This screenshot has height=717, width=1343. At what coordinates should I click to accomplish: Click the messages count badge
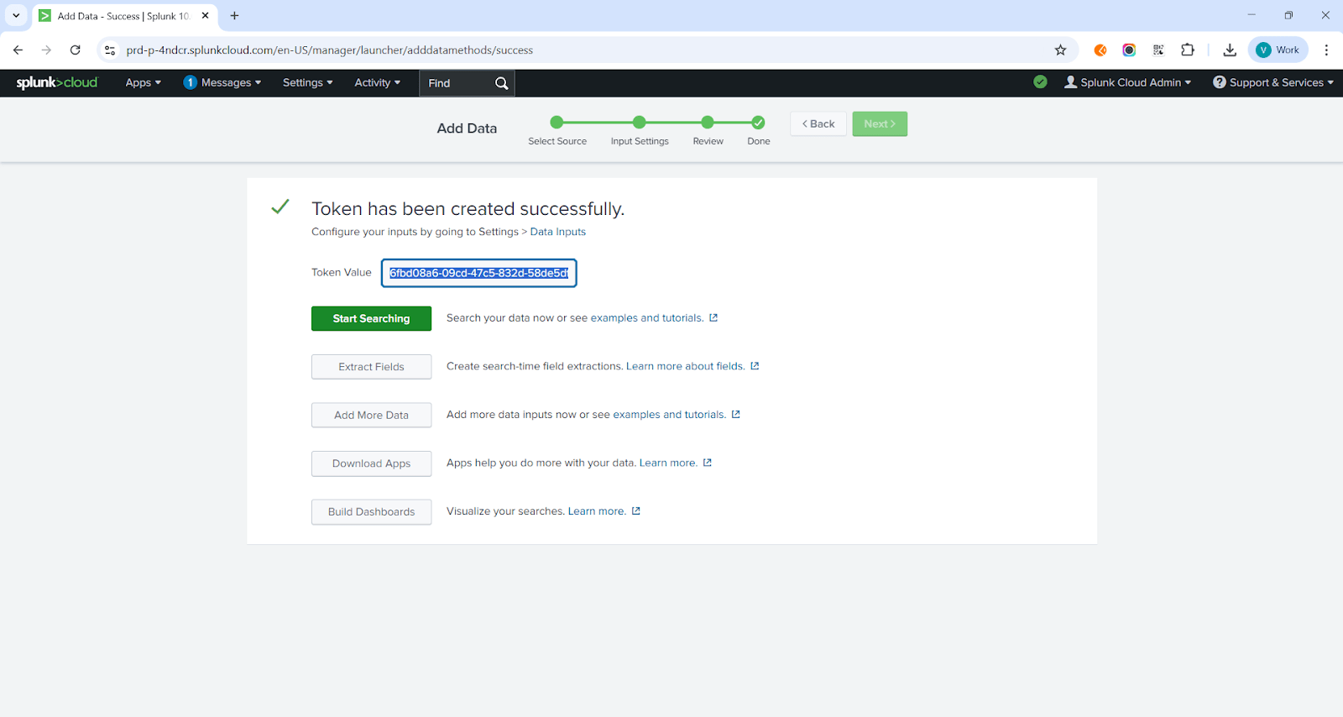coord(191,82)
